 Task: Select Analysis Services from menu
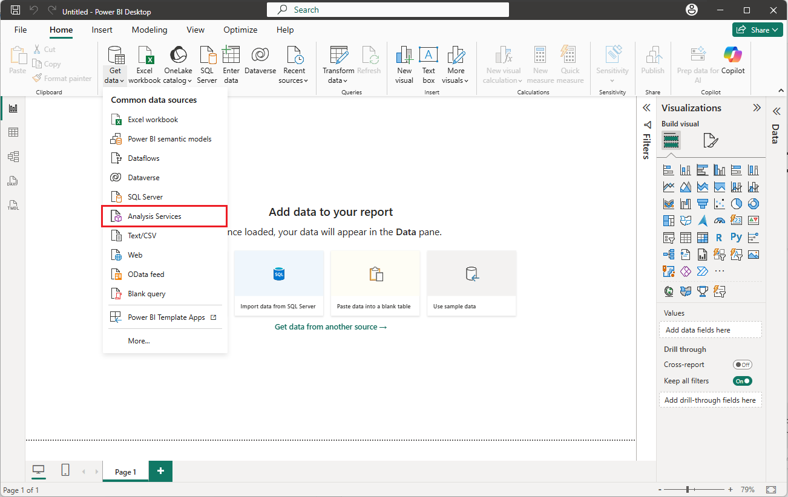pos(165,216)
